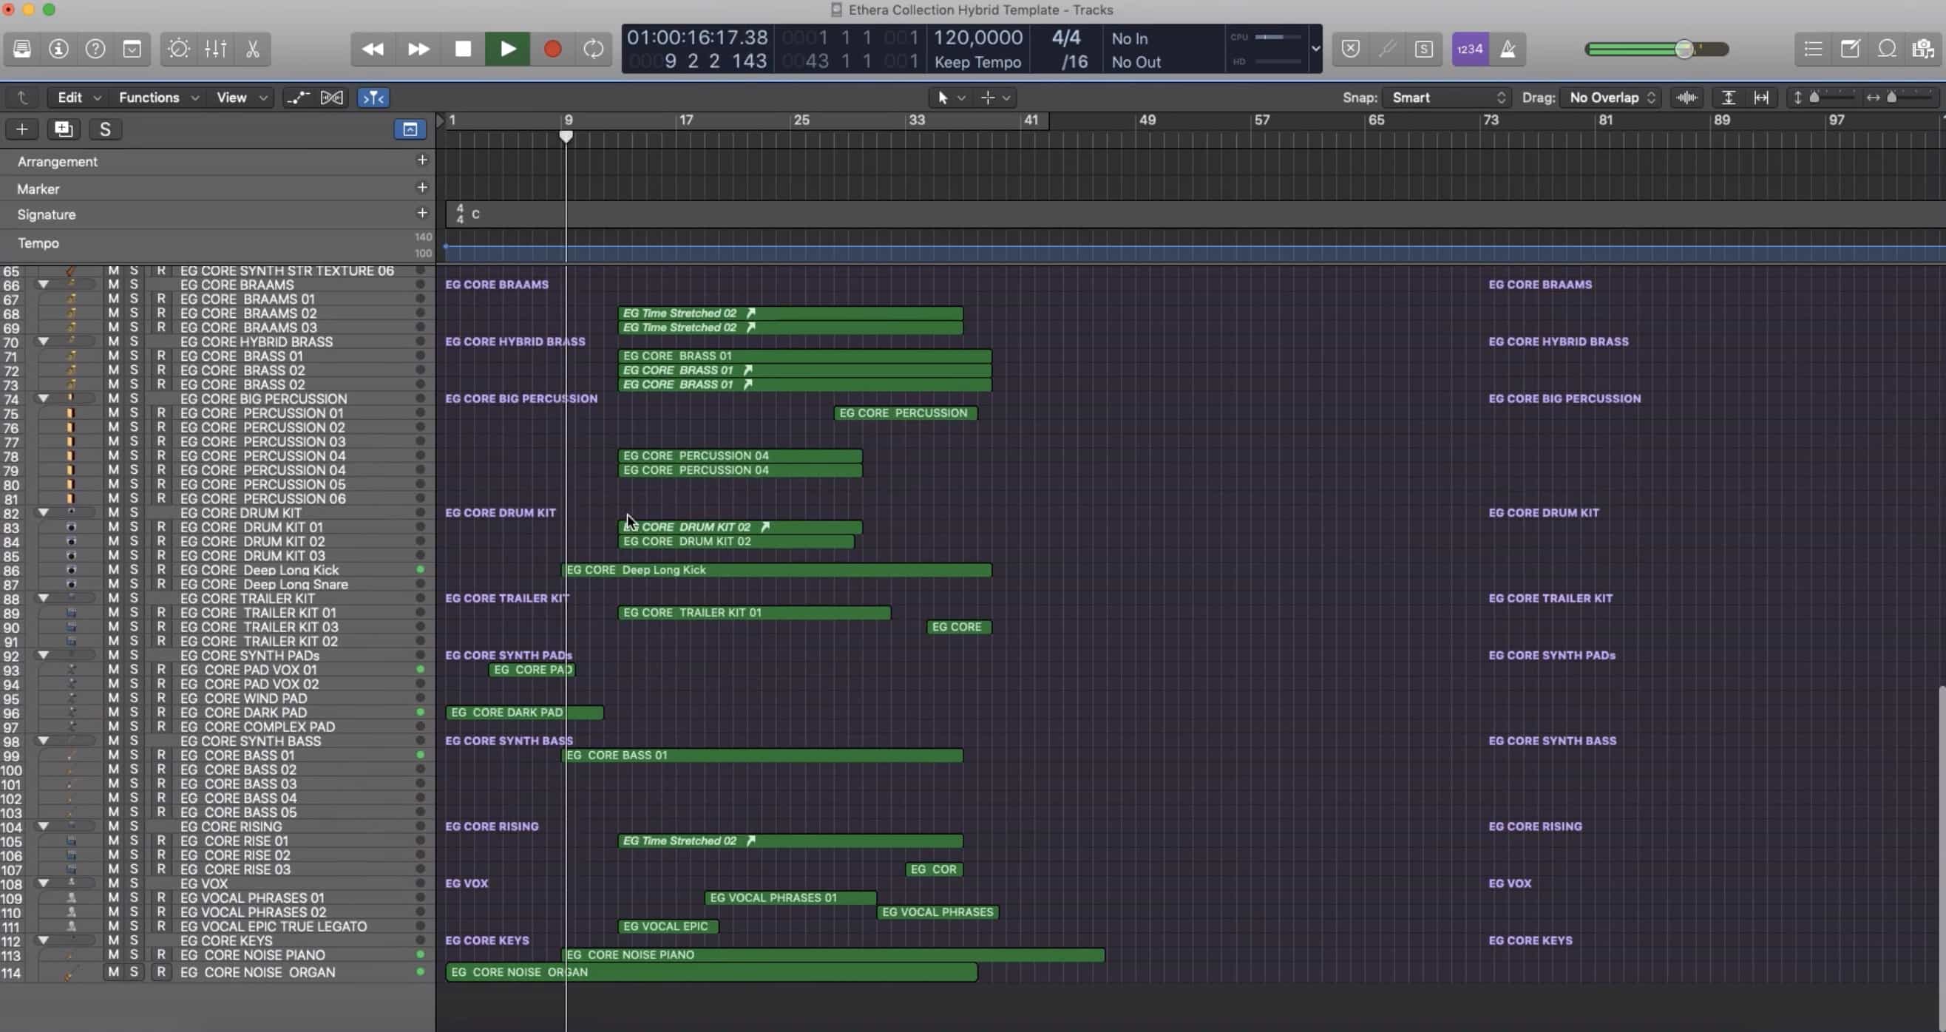The height and width of the screenshot is (1032, 1946).
Task: Collapse the EG CORE BRAAMS folder
Action: coord(44,285)
